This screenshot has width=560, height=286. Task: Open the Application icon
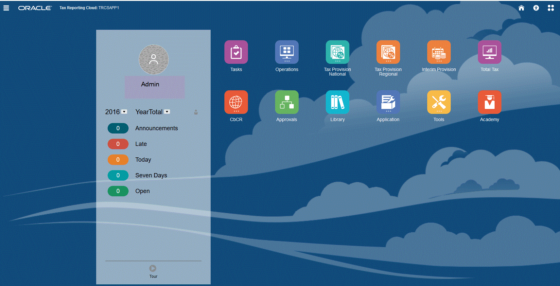(388, 102)
